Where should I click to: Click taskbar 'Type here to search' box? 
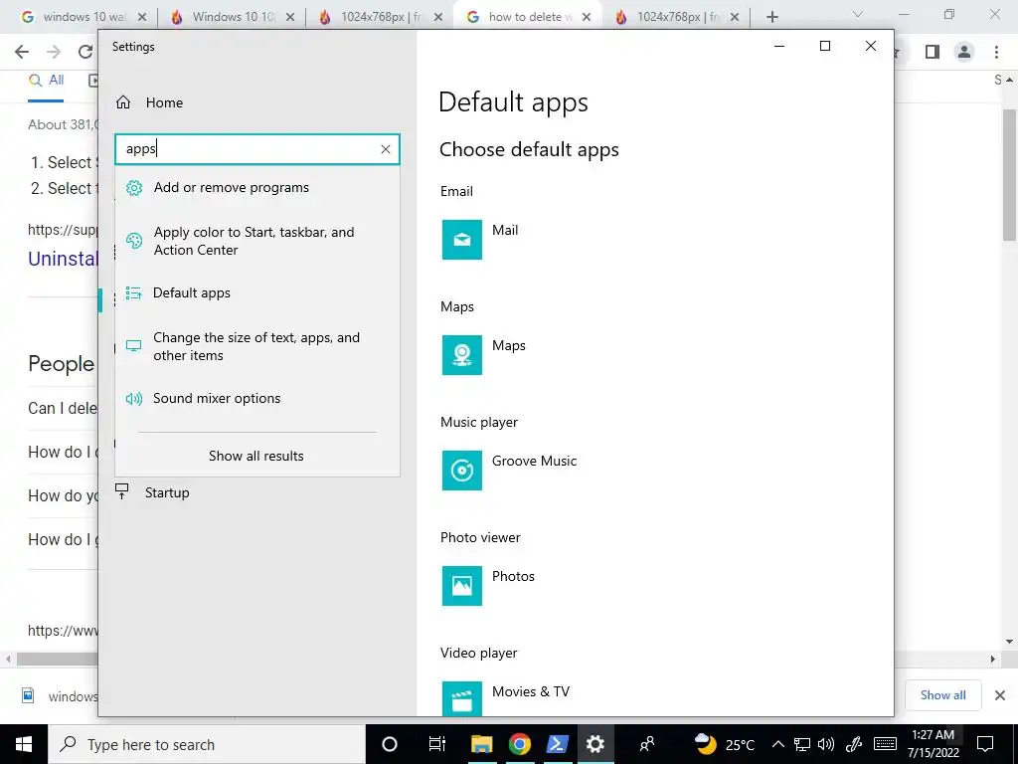(207, 744)
